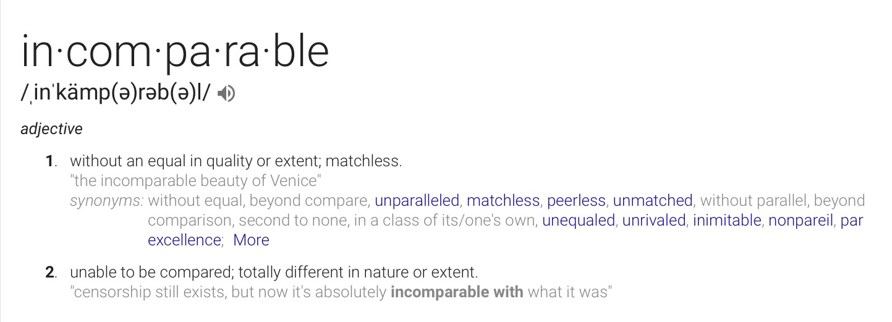892x322 pixels.
Task: Open the 'unparalleled' synonym link
Action: click(x=417, y=201)
